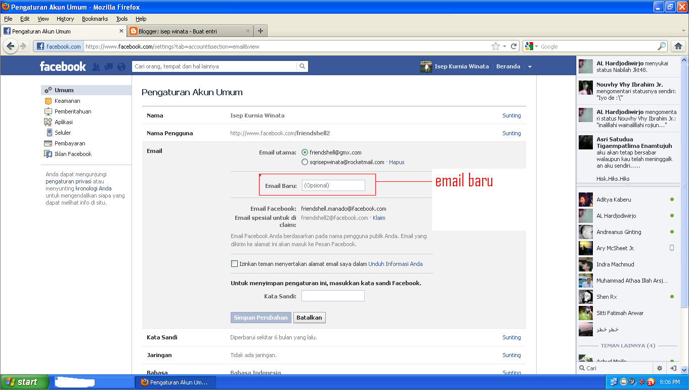Open chat options gear icon

660,368
